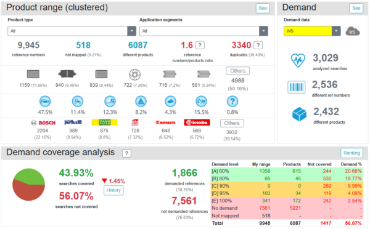Select the tractor segment icon at 11.4%

(x=78, y=102)
